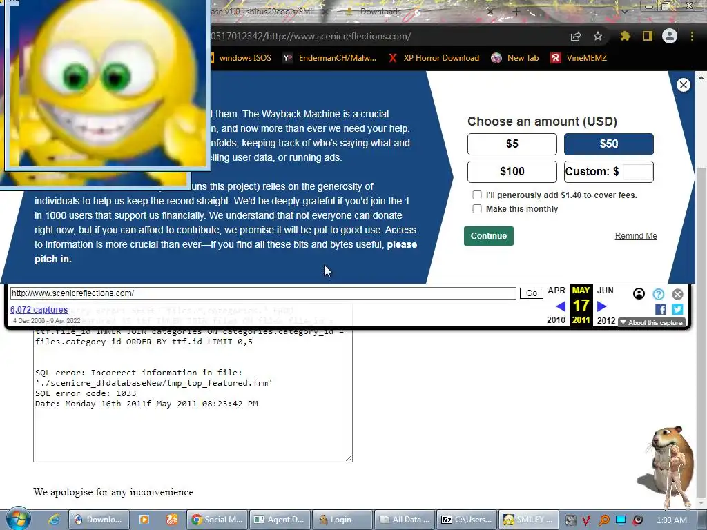Go to next capture with right arrow

(602, 306)
